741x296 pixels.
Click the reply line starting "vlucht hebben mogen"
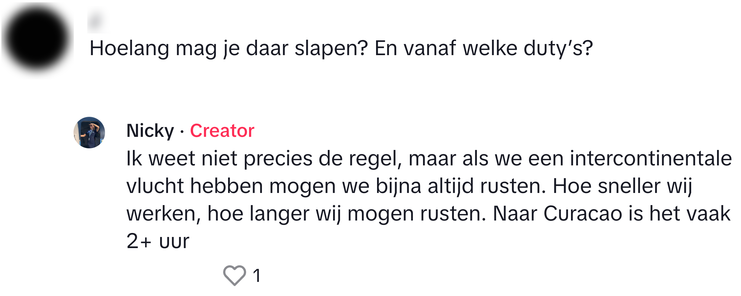point(335,186)
